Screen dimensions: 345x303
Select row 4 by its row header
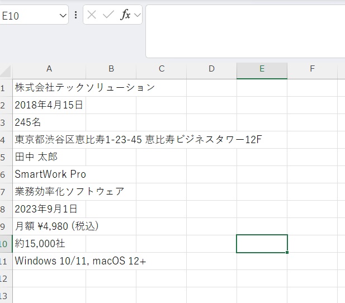click(5, 140)
